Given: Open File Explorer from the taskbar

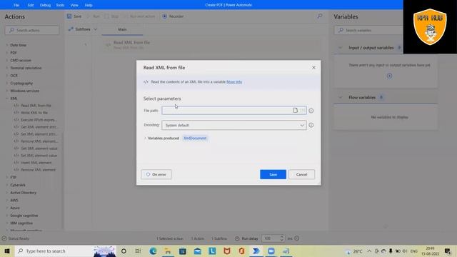Looking at the screenshot, I should tap(168, 251).
